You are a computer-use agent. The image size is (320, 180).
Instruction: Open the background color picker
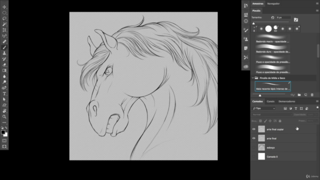tap(6, 134)
